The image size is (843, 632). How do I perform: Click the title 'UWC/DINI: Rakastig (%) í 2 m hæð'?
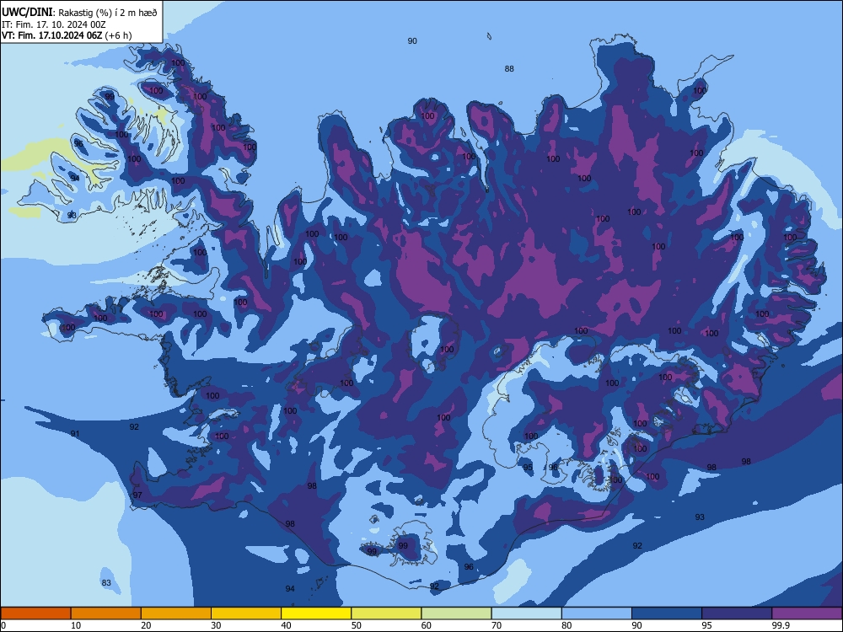(79, 13)
